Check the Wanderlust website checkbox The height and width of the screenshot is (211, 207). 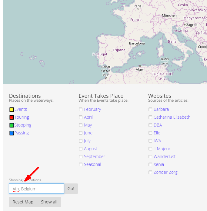coord(150,157)
